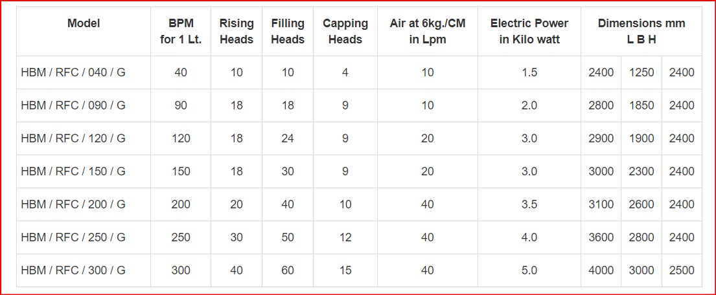The width and height of the screenshot is (716, 295).
Task: Click the Capping Heads column header
Action: tap(345, 31)
